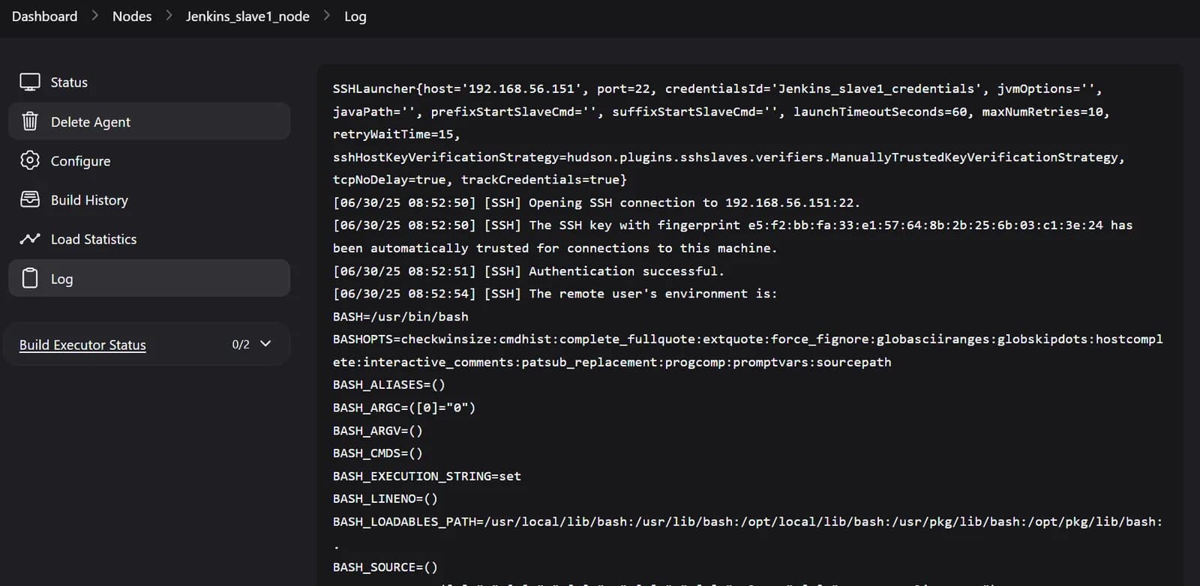Click the sshHostKeyVerificationStrategy line

[x=729, y=157]
